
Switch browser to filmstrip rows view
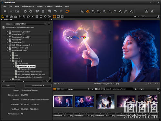62,89
